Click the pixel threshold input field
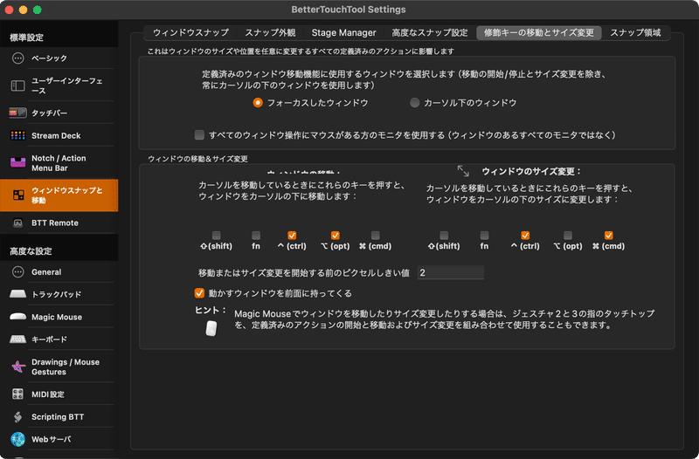 450,272
